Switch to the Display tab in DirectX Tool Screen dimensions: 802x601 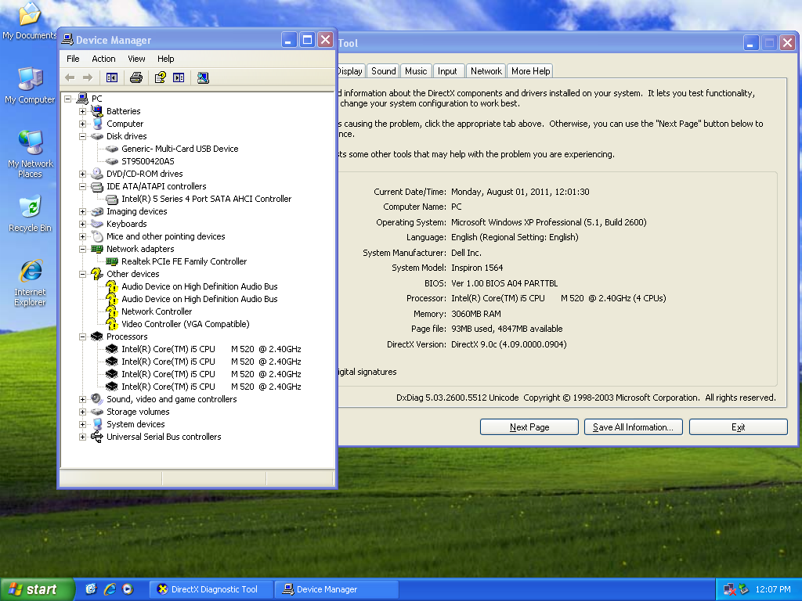(351, 71)
